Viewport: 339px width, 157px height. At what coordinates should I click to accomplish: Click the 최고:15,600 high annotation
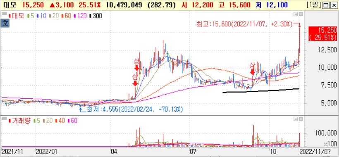click(x=244, y=24)
